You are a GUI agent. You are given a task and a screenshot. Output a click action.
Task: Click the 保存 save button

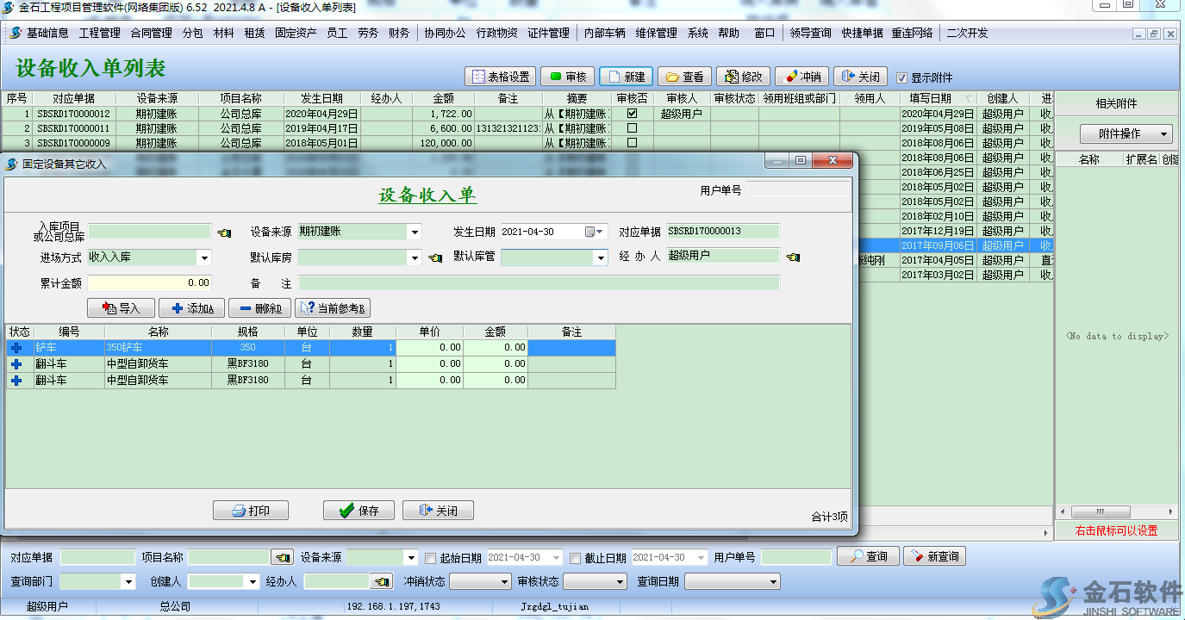point(359,511)
